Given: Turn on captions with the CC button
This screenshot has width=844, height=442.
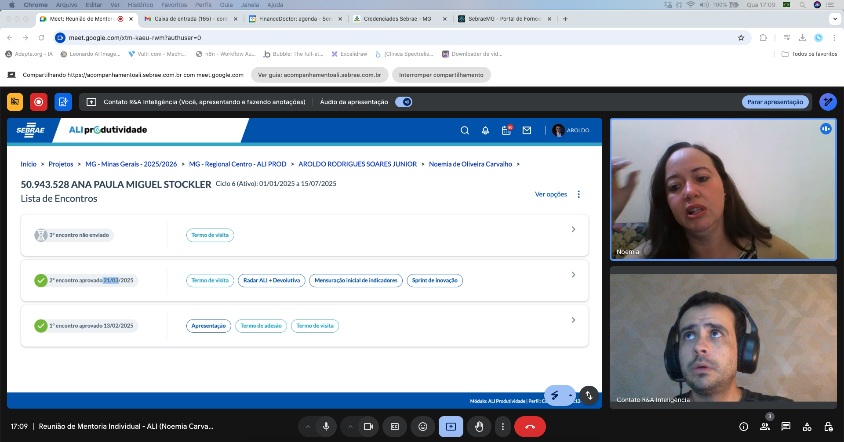Looking at the screenshot, I should (395, 427).
